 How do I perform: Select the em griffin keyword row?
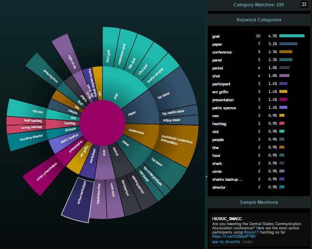pyautogui.click(x=258, y=92)
